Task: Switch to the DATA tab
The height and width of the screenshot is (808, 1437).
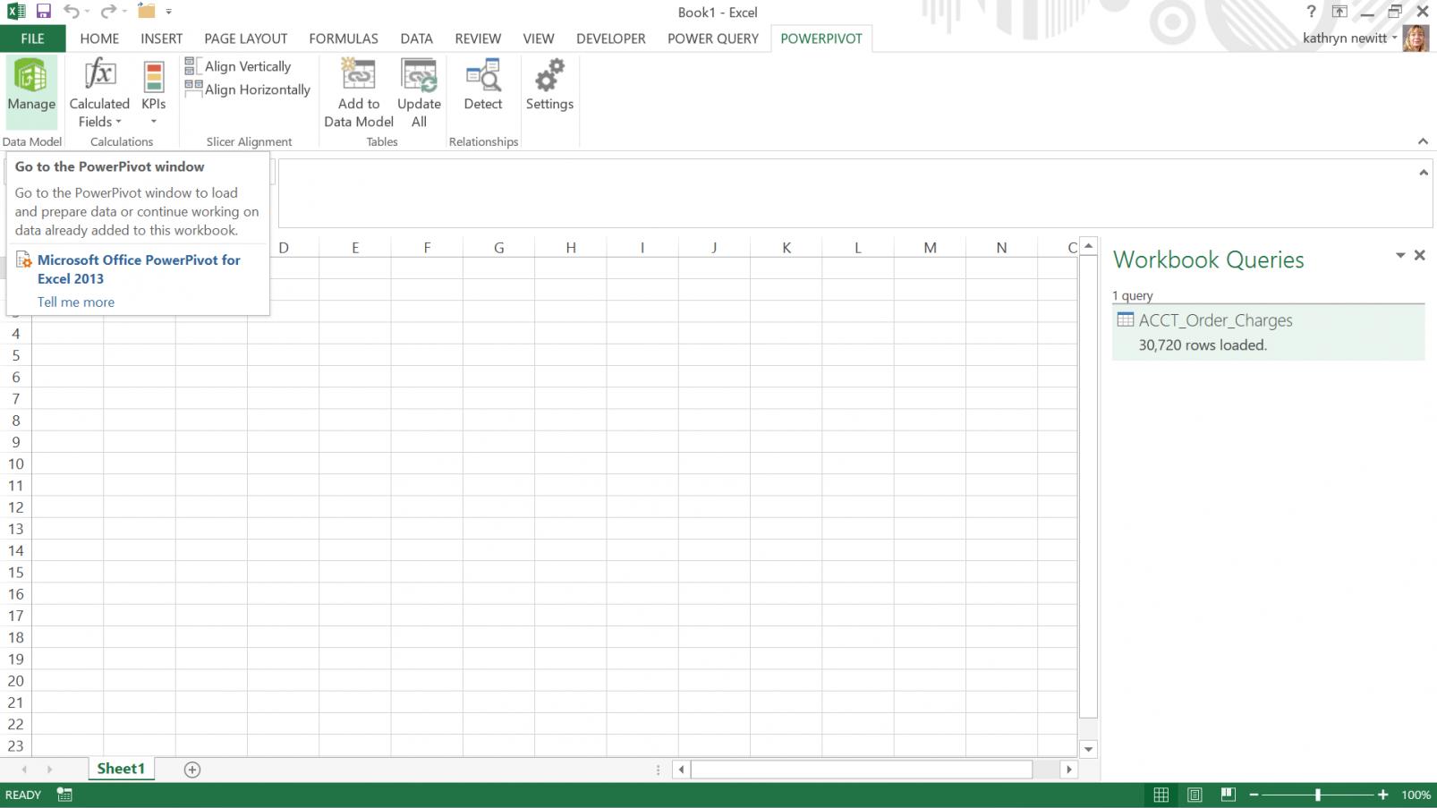Action: [x=416, y=38]
